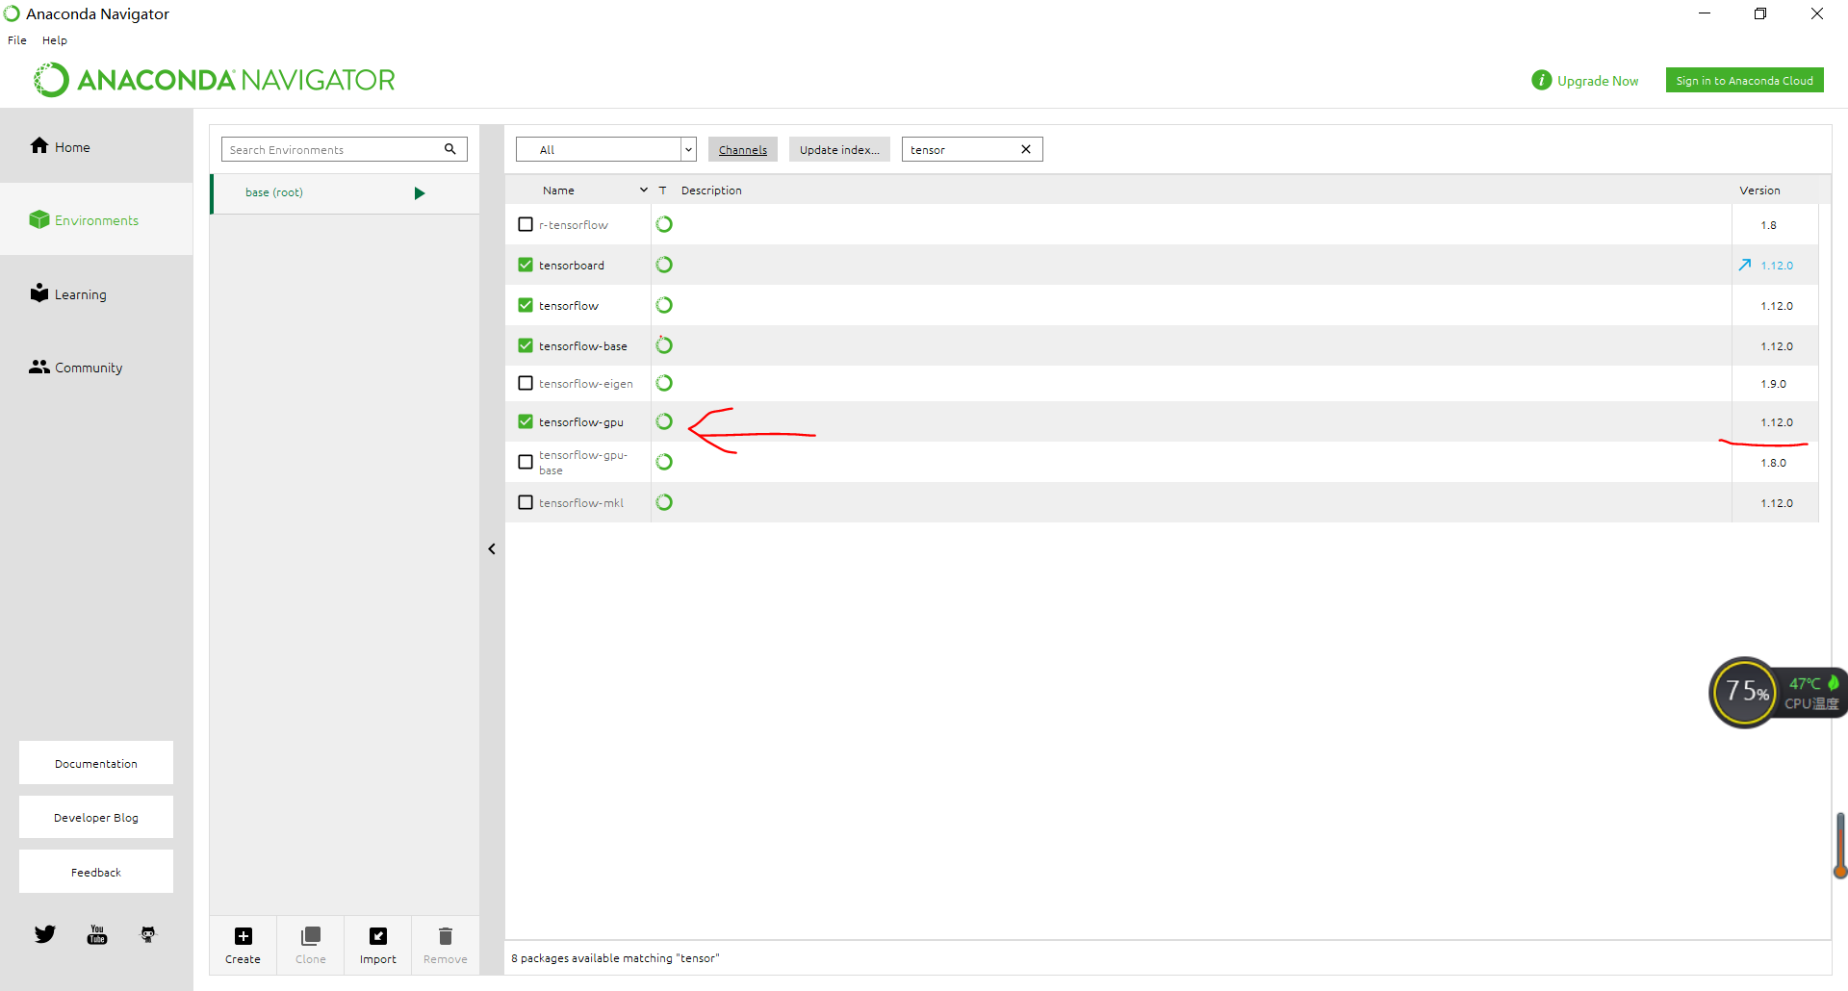1848x991 pixels.
Task: Open Developer Blog link
Action: point(96,817)
